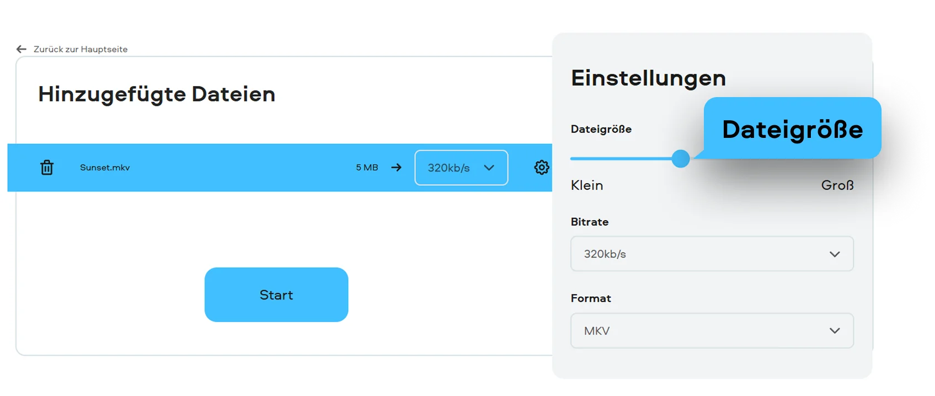Click the blue Dateigröße tooltip bubble
The height and width of the screenshot is (396, 935).
pos(792,129)
